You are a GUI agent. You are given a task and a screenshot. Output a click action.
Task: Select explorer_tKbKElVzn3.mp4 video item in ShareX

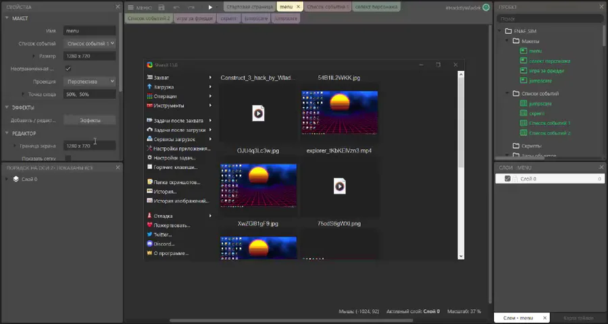[339, 186]
